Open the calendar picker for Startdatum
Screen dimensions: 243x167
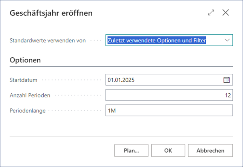226,80
